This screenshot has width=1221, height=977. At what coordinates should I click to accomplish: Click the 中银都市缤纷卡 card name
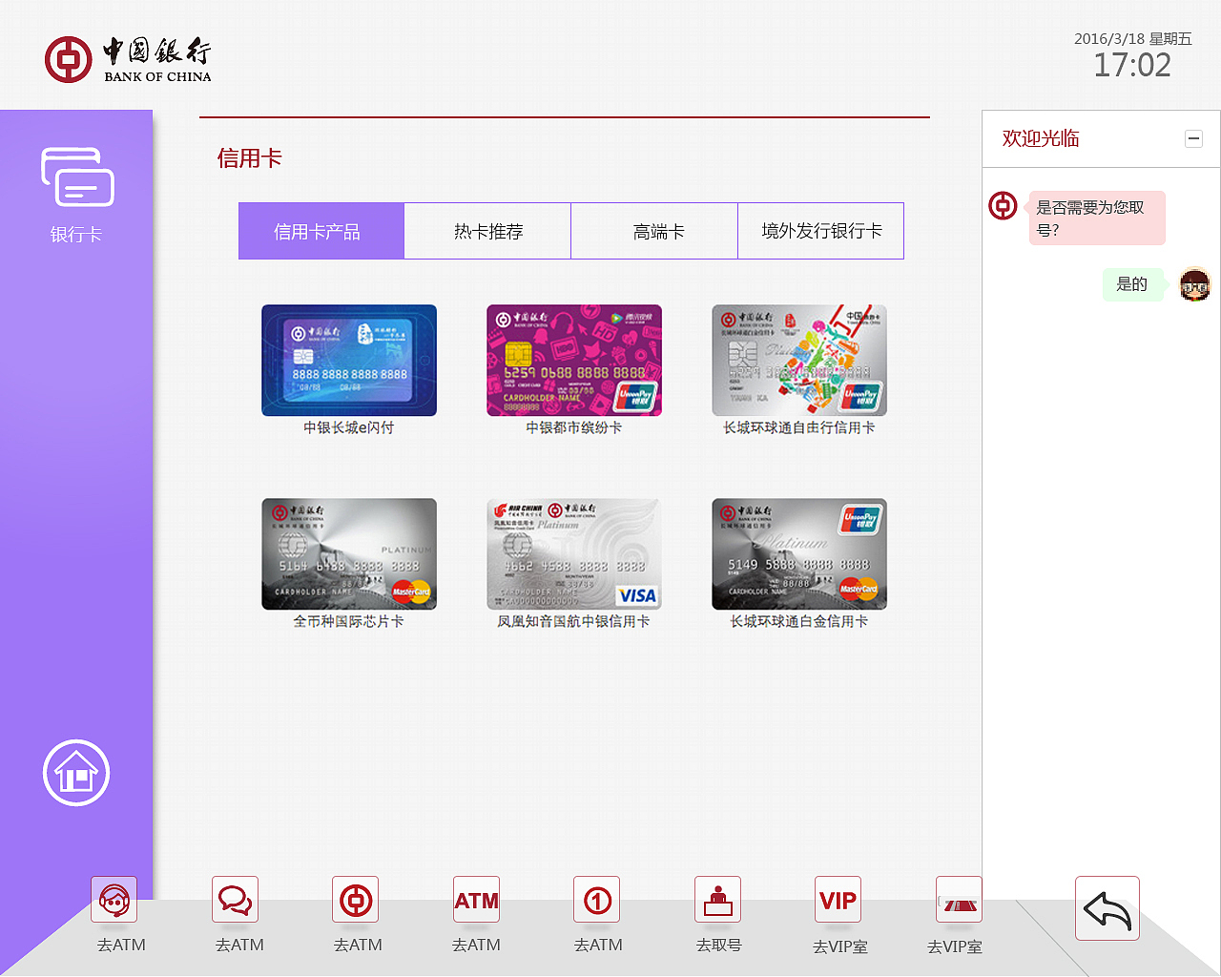[574, 427]
